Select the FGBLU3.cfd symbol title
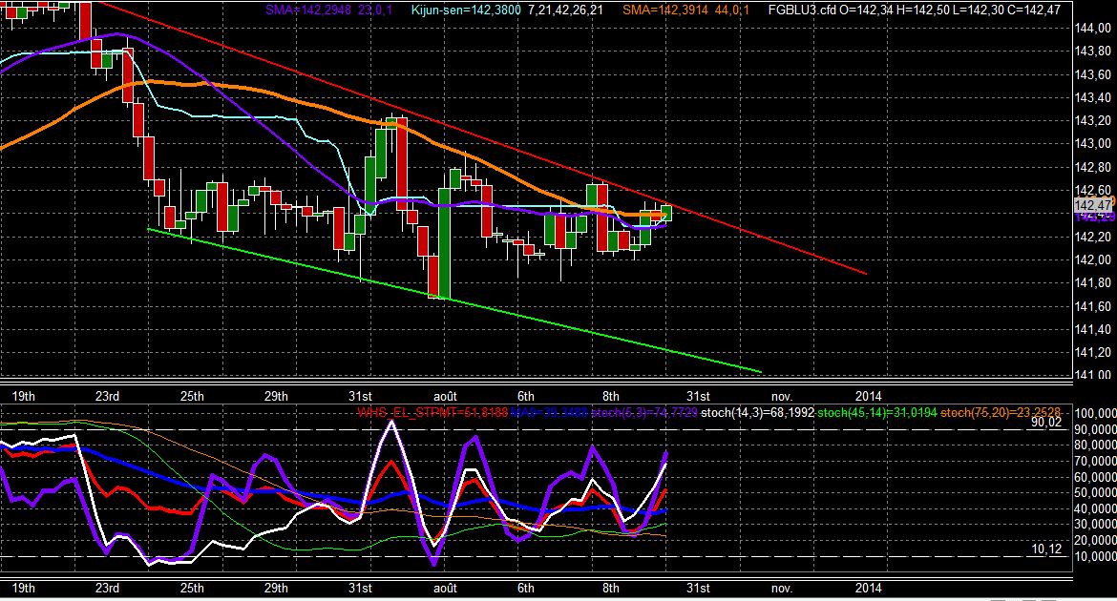 tap(802, 10)
